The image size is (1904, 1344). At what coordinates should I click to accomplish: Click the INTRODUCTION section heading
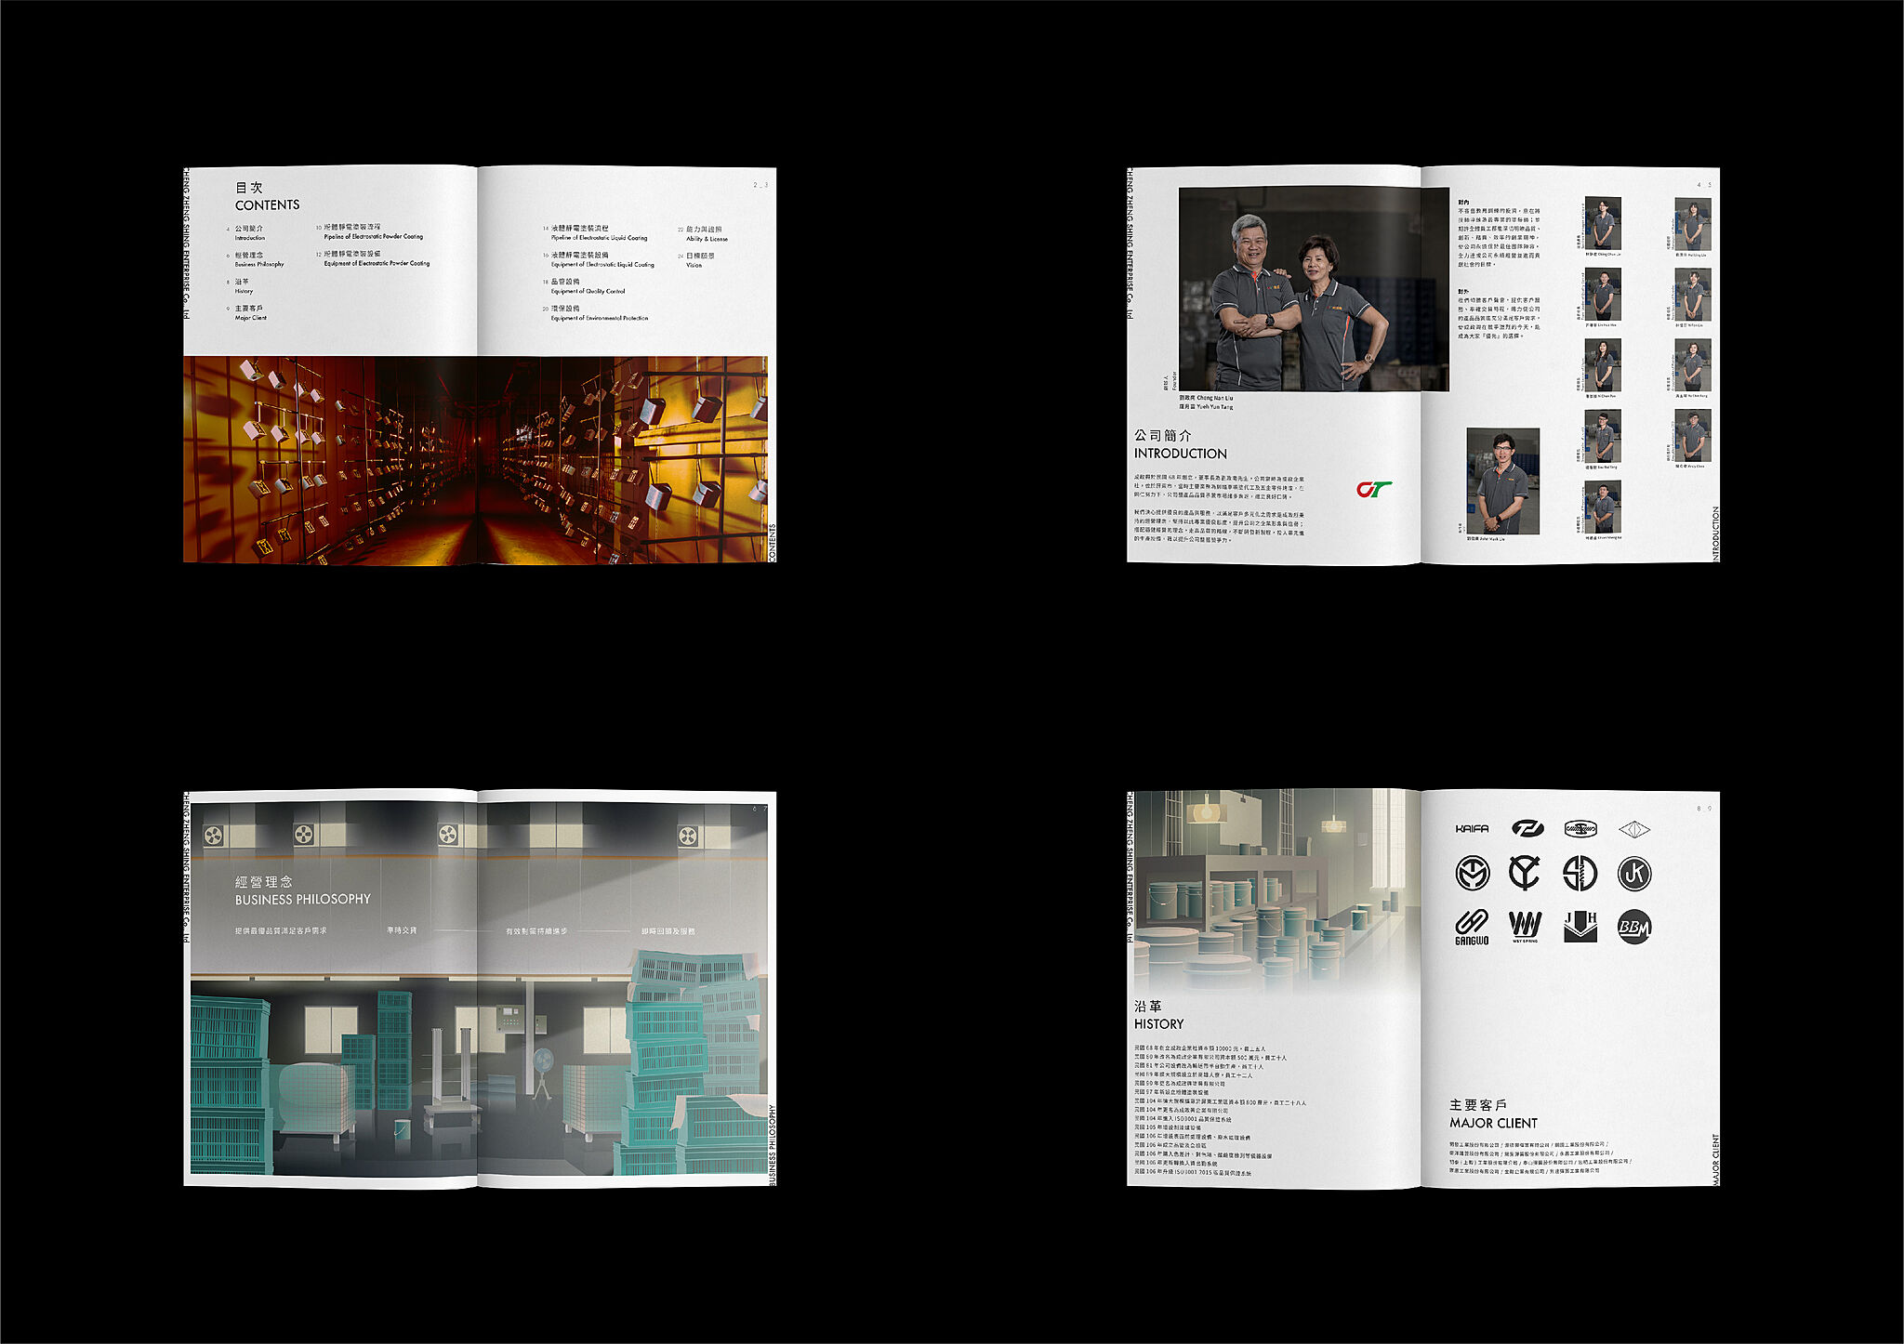coord(1180,454)
